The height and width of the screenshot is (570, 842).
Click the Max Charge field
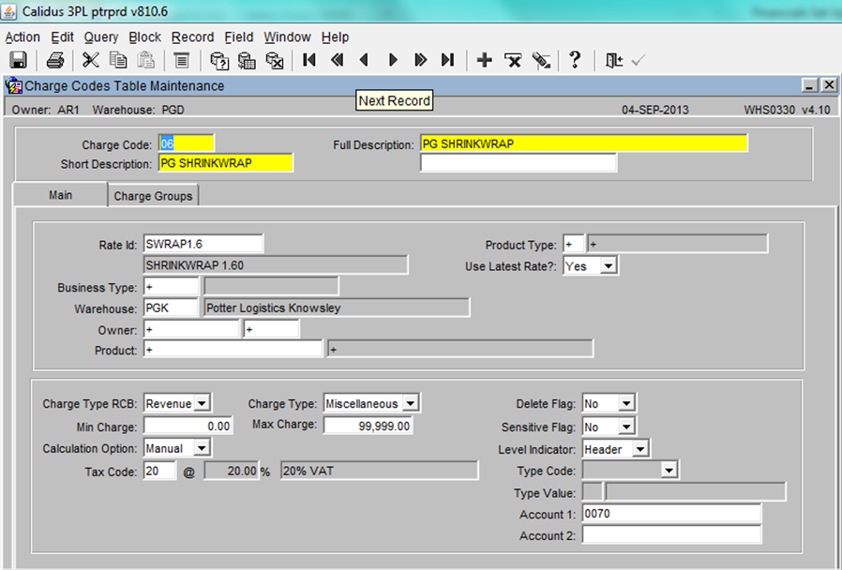tap(368, 426)
